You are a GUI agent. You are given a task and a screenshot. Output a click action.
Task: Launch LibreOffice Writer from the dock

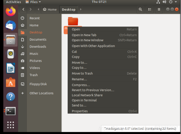(11, 68)
